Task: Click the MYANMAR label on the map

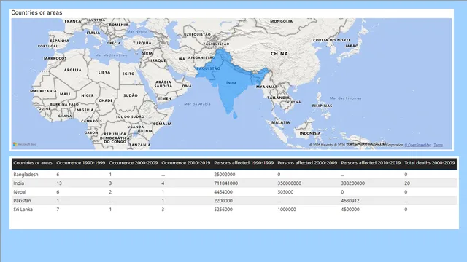Action: tap(267, 87)
